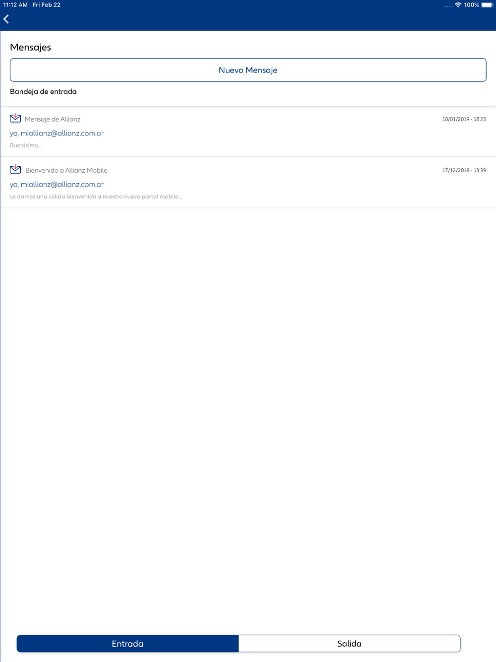Switch to the Entrada tab
The height and width of the screenshot is (662, 496).
pyautogui.click(x=127, y=644)
